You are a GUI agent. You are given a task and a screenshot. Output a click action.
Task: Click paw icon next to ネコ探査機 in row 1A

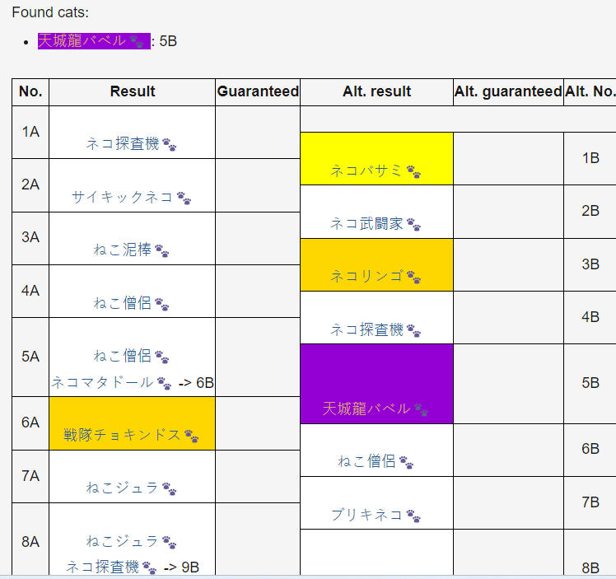pos(170,145)
